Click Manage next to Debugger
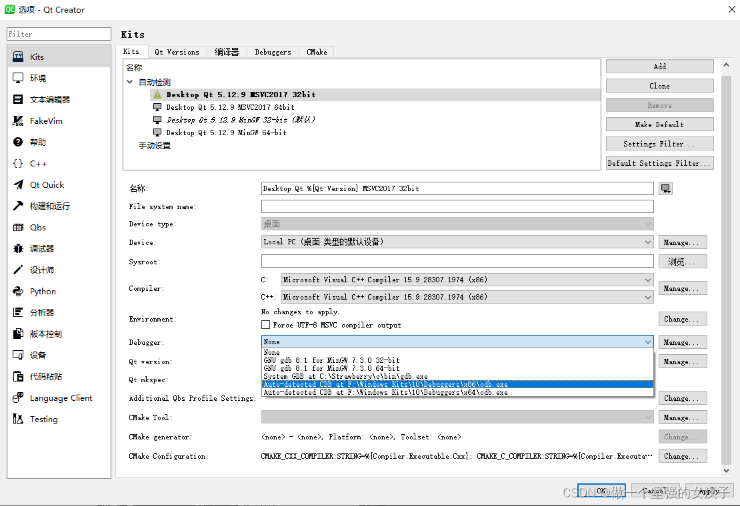The height and width of the screenshot is (506, 740). (683, 342)
